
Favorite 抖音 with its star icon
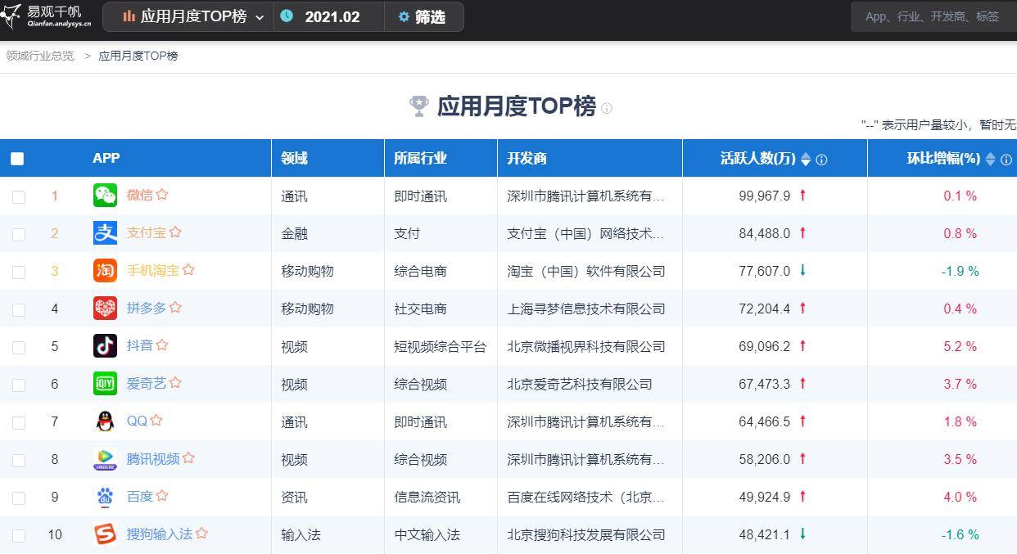tap(162, 345)
